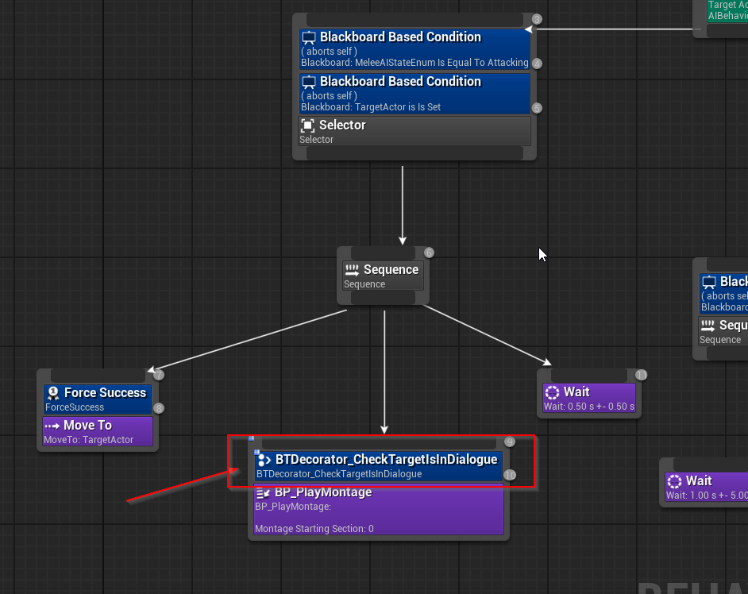This screenshot has width=748, height=594.
Task: Select the BP_PlayMontage task node
Action: point(379,510)
